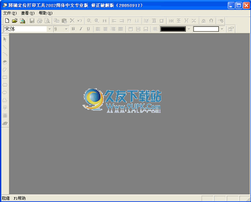Click the font size field showing 9
Viewport: 251px width, 202px height.
(59, 29)
